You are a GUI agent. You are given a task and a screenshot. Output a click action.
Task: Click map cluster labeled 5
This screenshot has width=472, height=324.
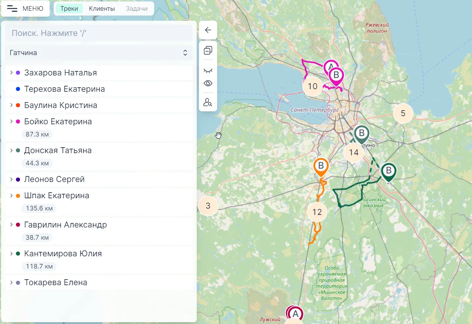click(403, 114)
